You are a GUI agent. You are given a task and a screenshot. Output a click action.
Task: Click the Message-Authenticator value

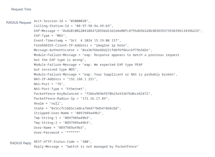pos(116,50)
